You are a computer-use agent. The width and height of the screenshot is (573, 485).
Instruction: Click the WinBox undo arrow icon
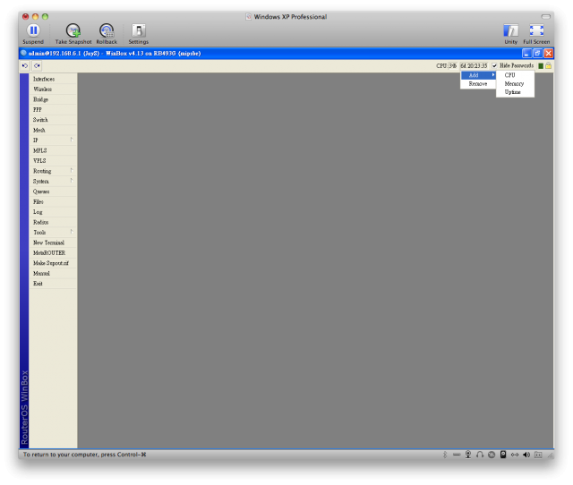[x=25, y=65]
